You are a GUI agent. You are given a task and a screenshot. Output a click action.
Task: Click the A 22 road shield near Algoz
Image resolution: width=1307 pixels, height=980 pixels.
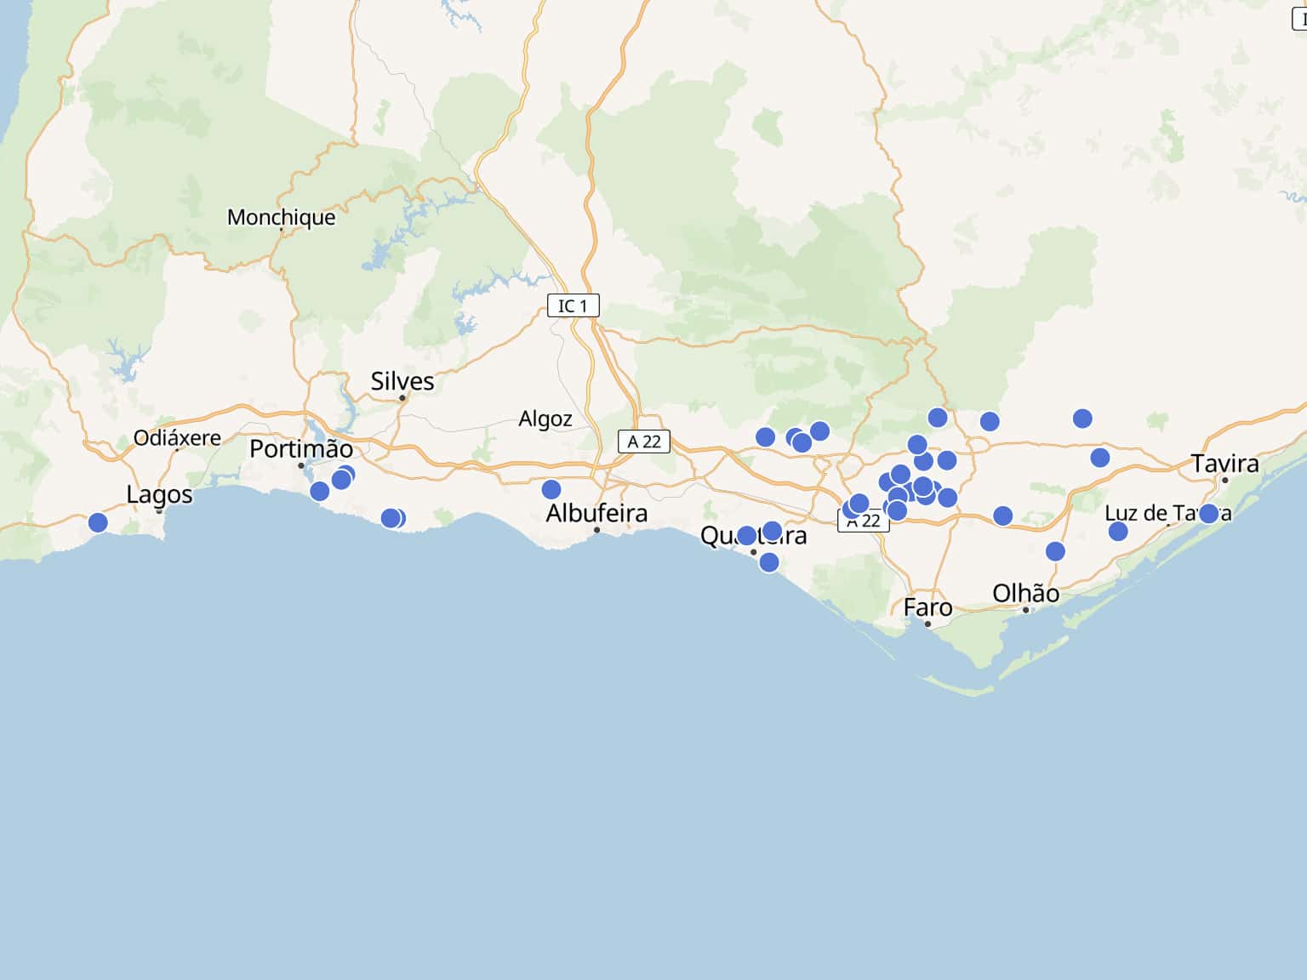pyautogui.click(x=644, y=442)
